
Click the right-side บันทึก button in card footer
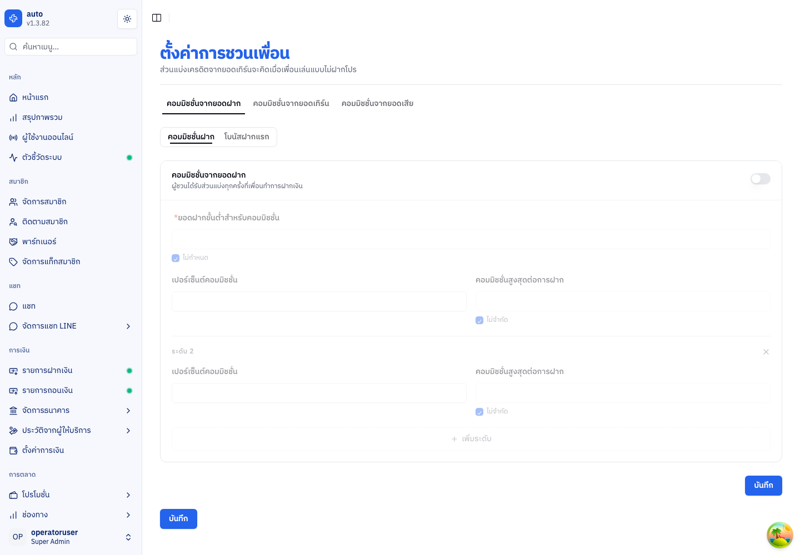[x=763, y=486]
